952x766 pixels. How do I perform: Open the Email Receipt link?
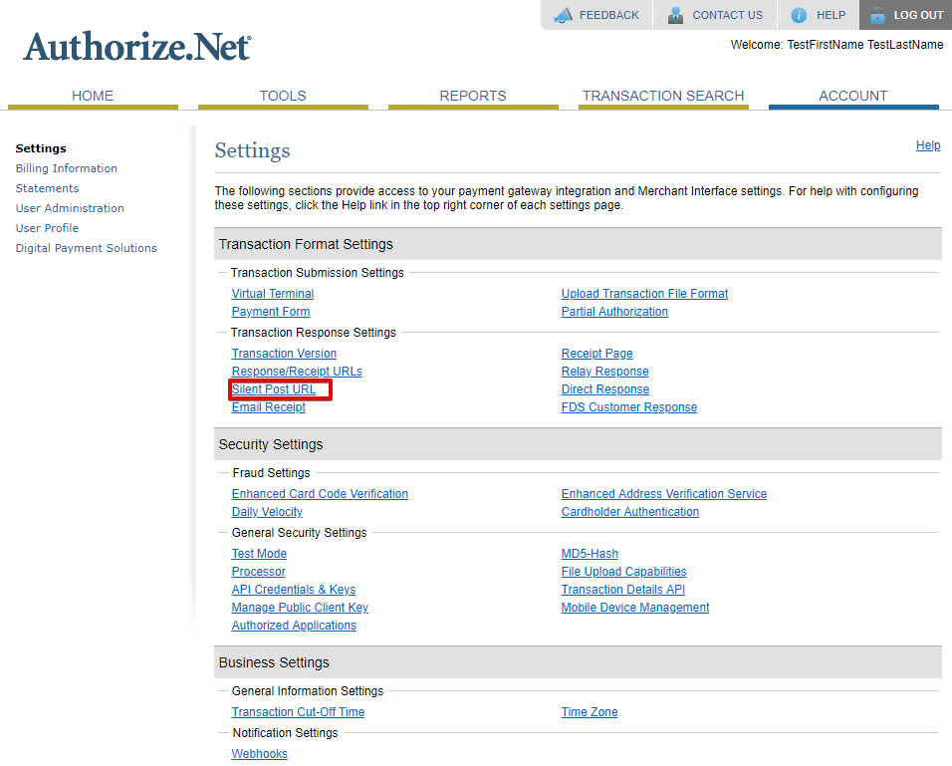(x=268, y=407)
